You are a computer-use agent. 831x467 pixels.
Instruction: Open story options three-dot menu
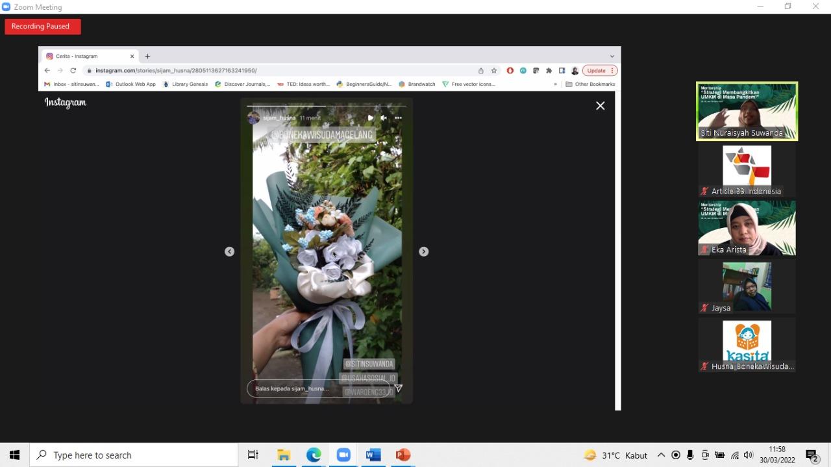[398, 118]
